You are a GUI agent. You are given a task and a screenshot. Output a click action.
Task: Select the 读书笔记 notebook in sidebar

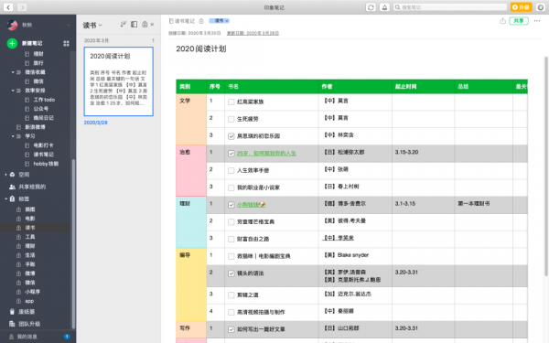click(43, 155)
